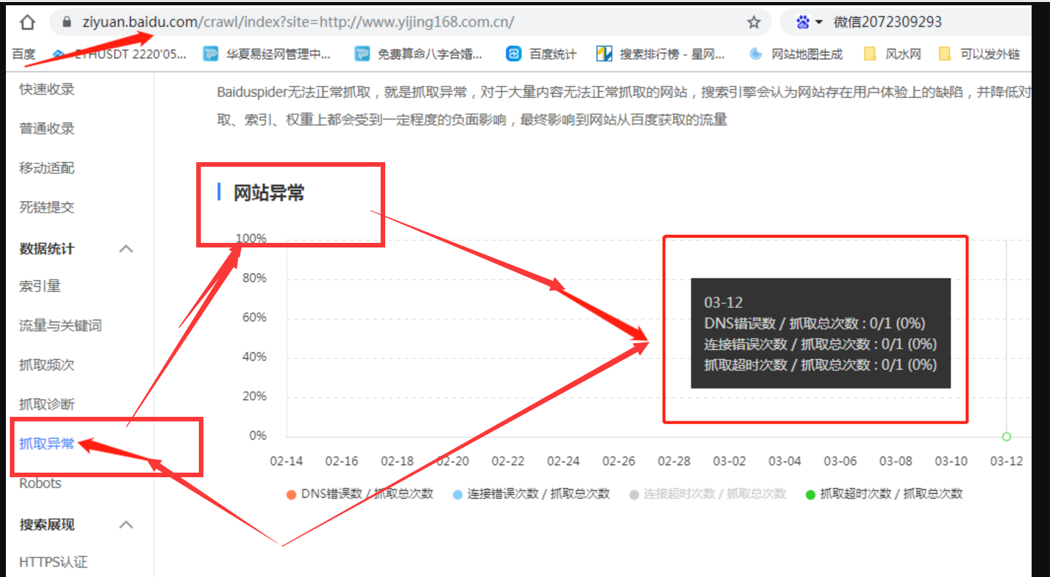1050x577 pixels.
Task: Click the browser home icon
Action: (27, 22)
